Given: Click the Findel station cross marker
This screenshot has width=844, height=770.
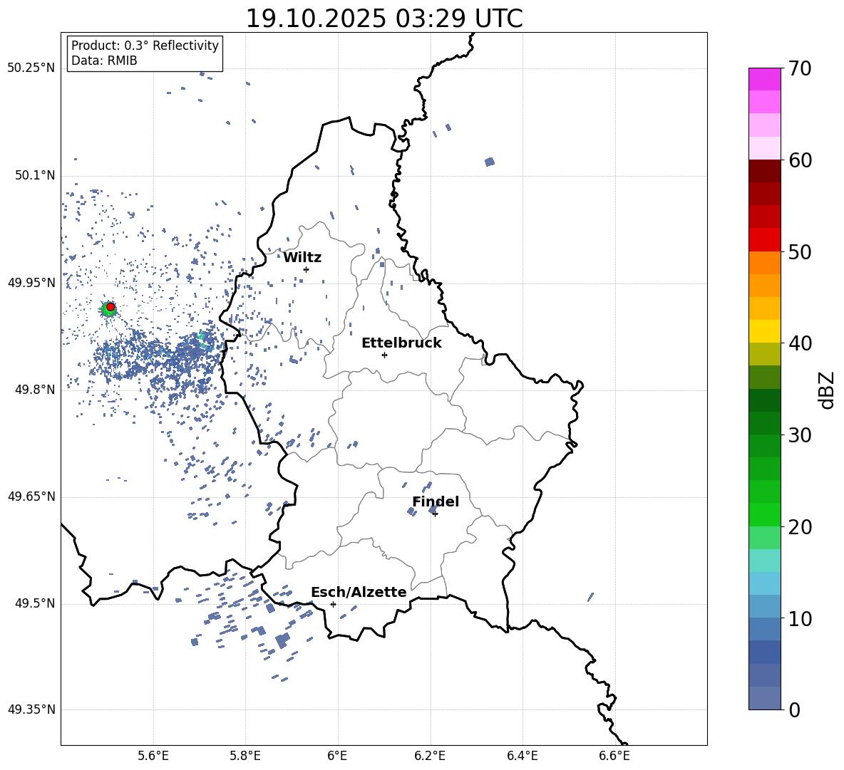Looking at the screenshot, I should tap(435, 514).
